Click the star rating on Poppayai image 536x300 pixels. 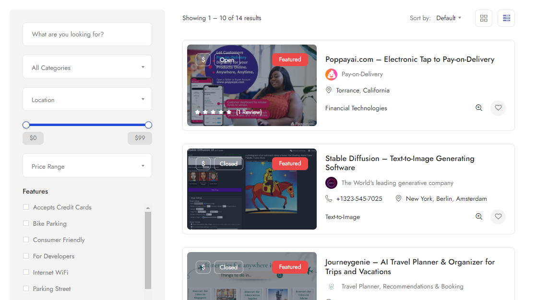(x=214, y=112)
